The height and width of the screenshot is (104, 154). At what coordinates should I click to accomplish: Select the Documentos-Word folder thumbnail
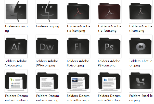[109, 81]
